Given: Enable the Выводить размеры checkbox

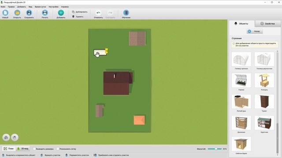Looking at the screenshot, I should [x=34, y=149].
